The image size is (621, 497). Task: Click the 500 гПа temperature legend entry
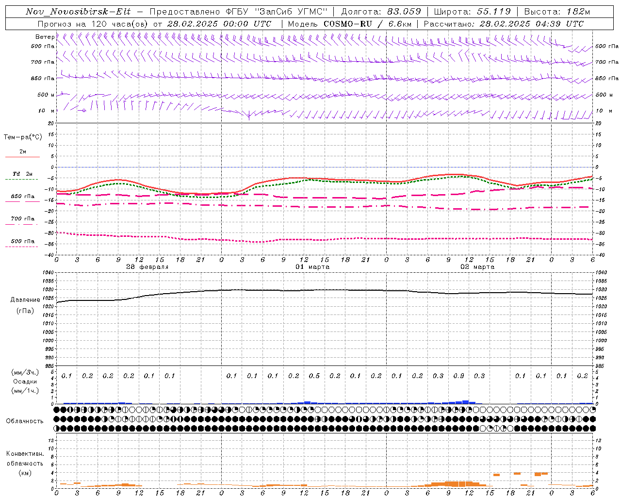[x=23, y=241]
